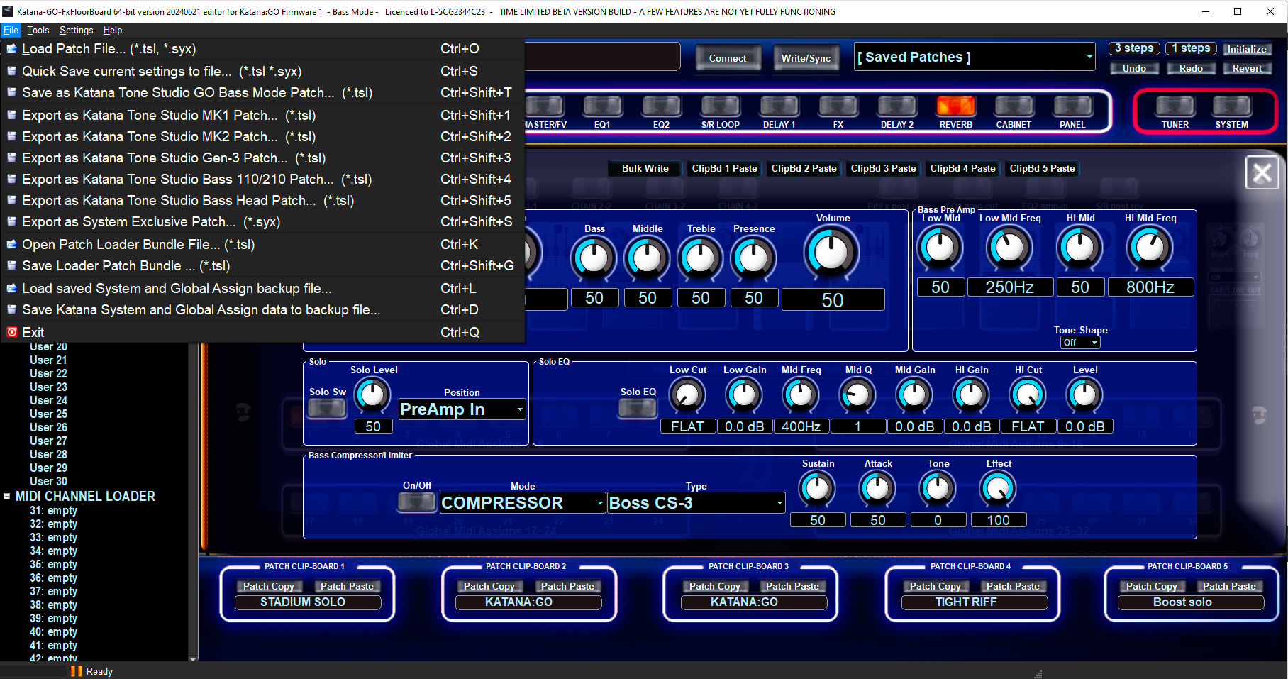
Task: Open the Settings menu
Action: pyautogui.click(x=76, y=30)
